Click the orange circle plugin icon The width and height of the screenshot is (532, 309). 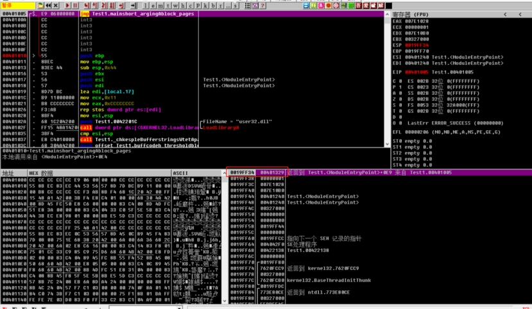(329, 6)
